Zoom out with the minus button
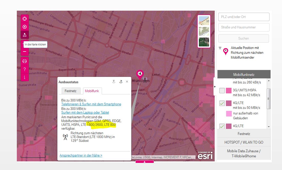Screen dimensions: 282x170 click(x=25, y=52)
